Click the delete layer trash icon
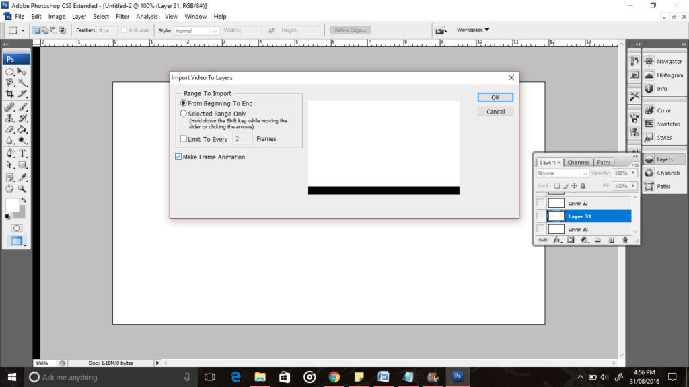Image resolution: width=689 pixels, height=387 pixels. coord(625,240)
